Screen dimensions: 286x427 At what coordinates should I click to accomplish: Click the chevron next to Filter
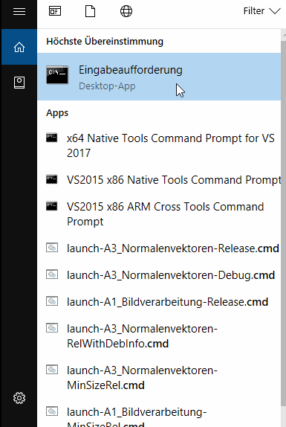click(x=275, y=11)
